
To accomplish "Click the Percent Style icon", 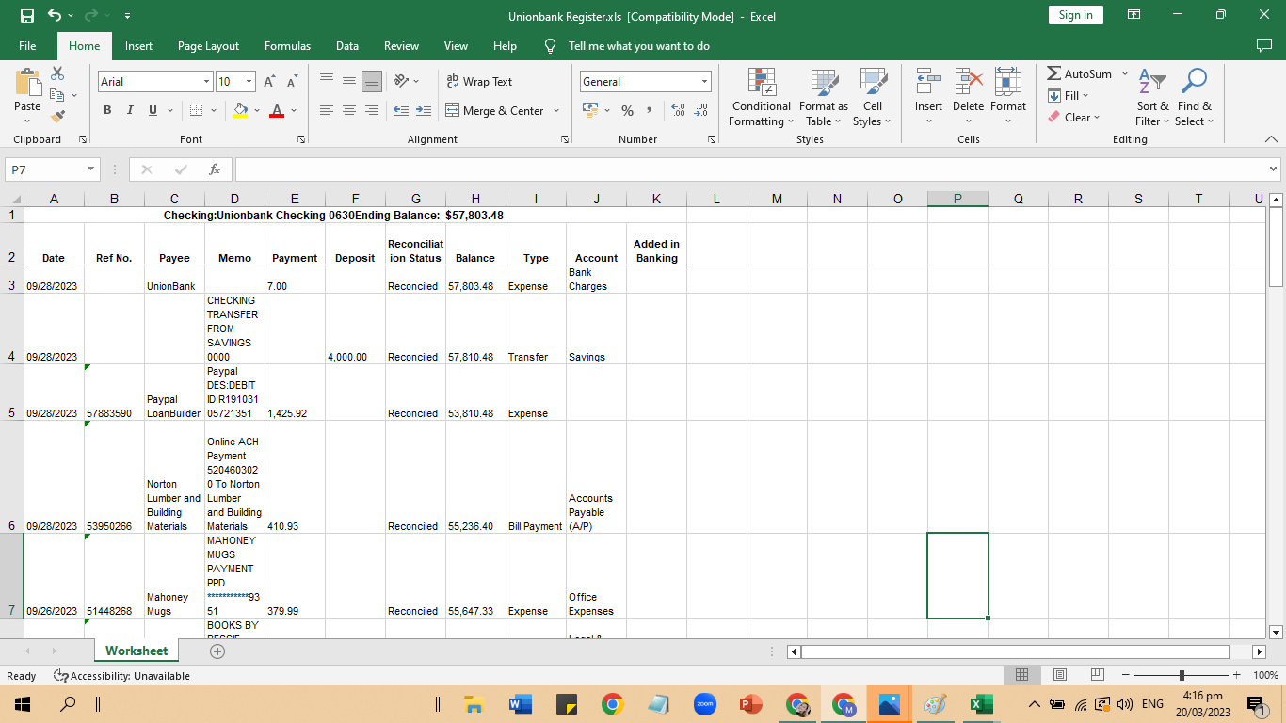I will (x=627, y=110).
